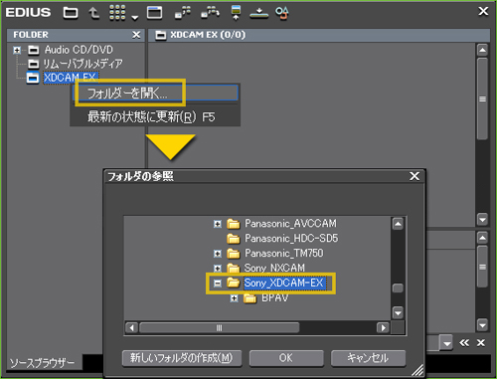
Task: Click vertical scroll thumb in folder dialog
Action: [x=398, y=287]
